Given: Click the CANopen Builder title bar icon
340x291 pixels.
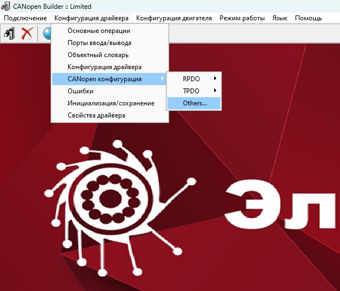Looking at the screenshot, I should coord(5,6).
